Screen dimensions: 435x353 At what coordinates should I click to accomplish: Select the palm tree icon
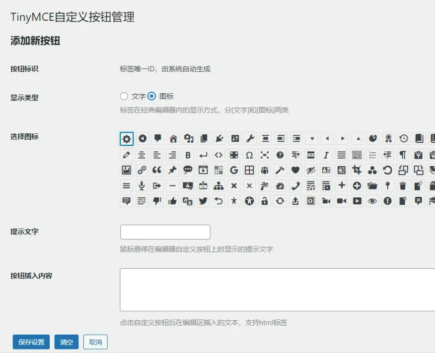[x=265, y=185]
